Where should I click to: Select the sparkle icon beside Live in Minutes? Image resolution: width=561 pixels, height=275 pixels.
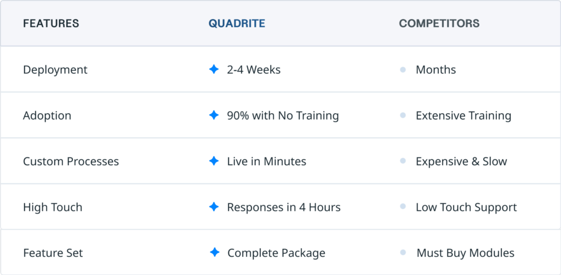point(214,161)
